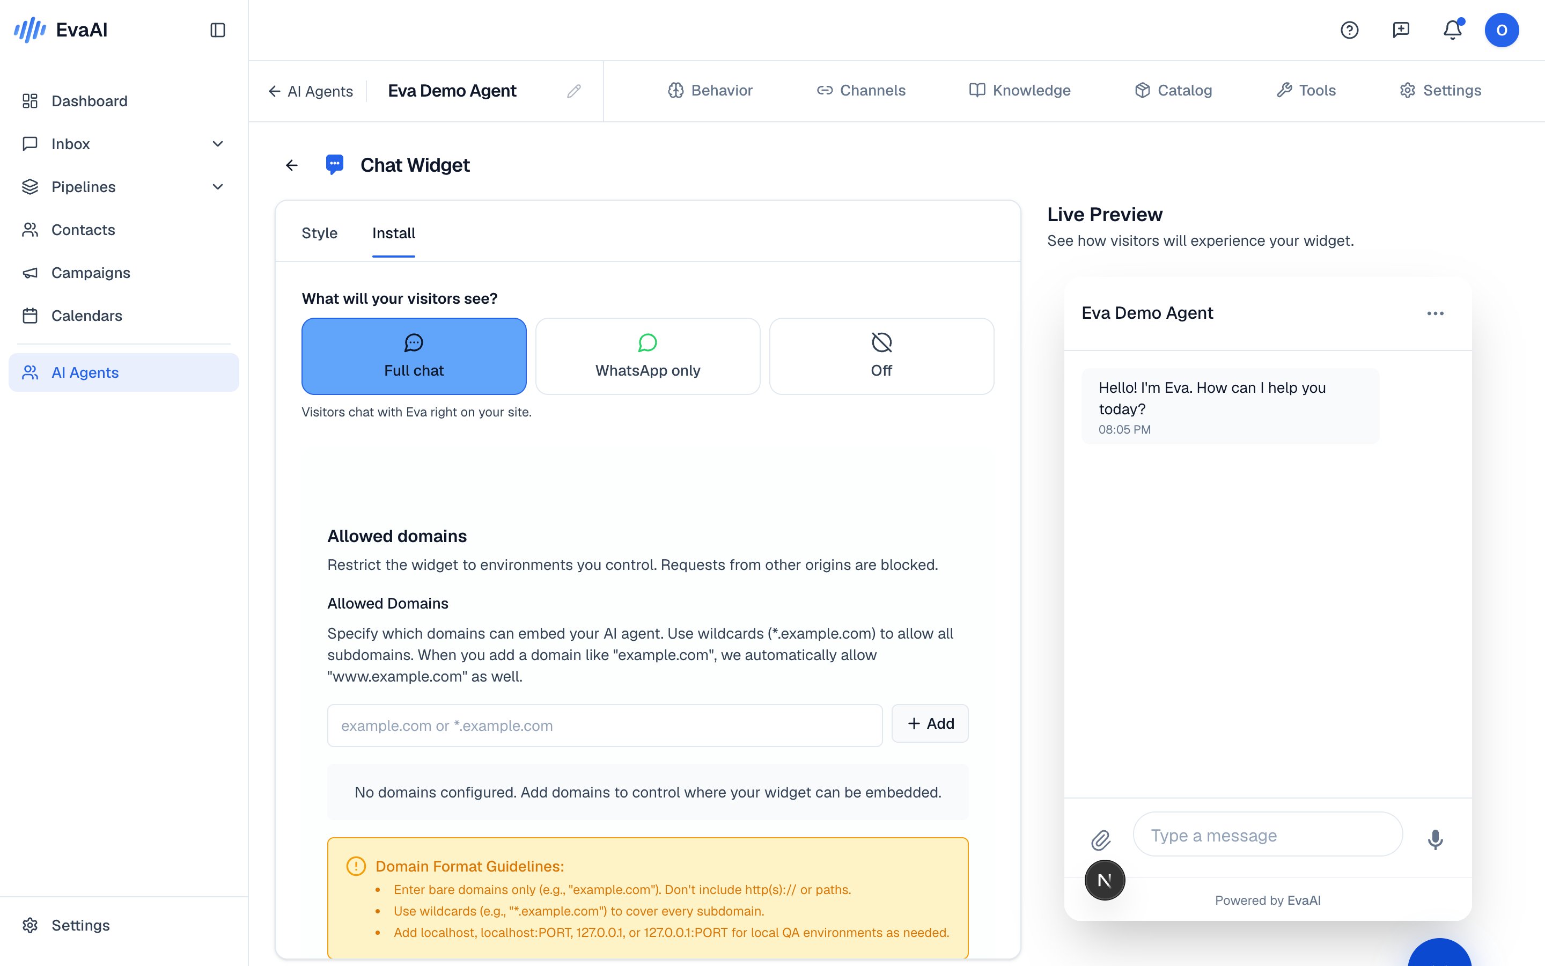Open the user avatar O menu

1502,30
